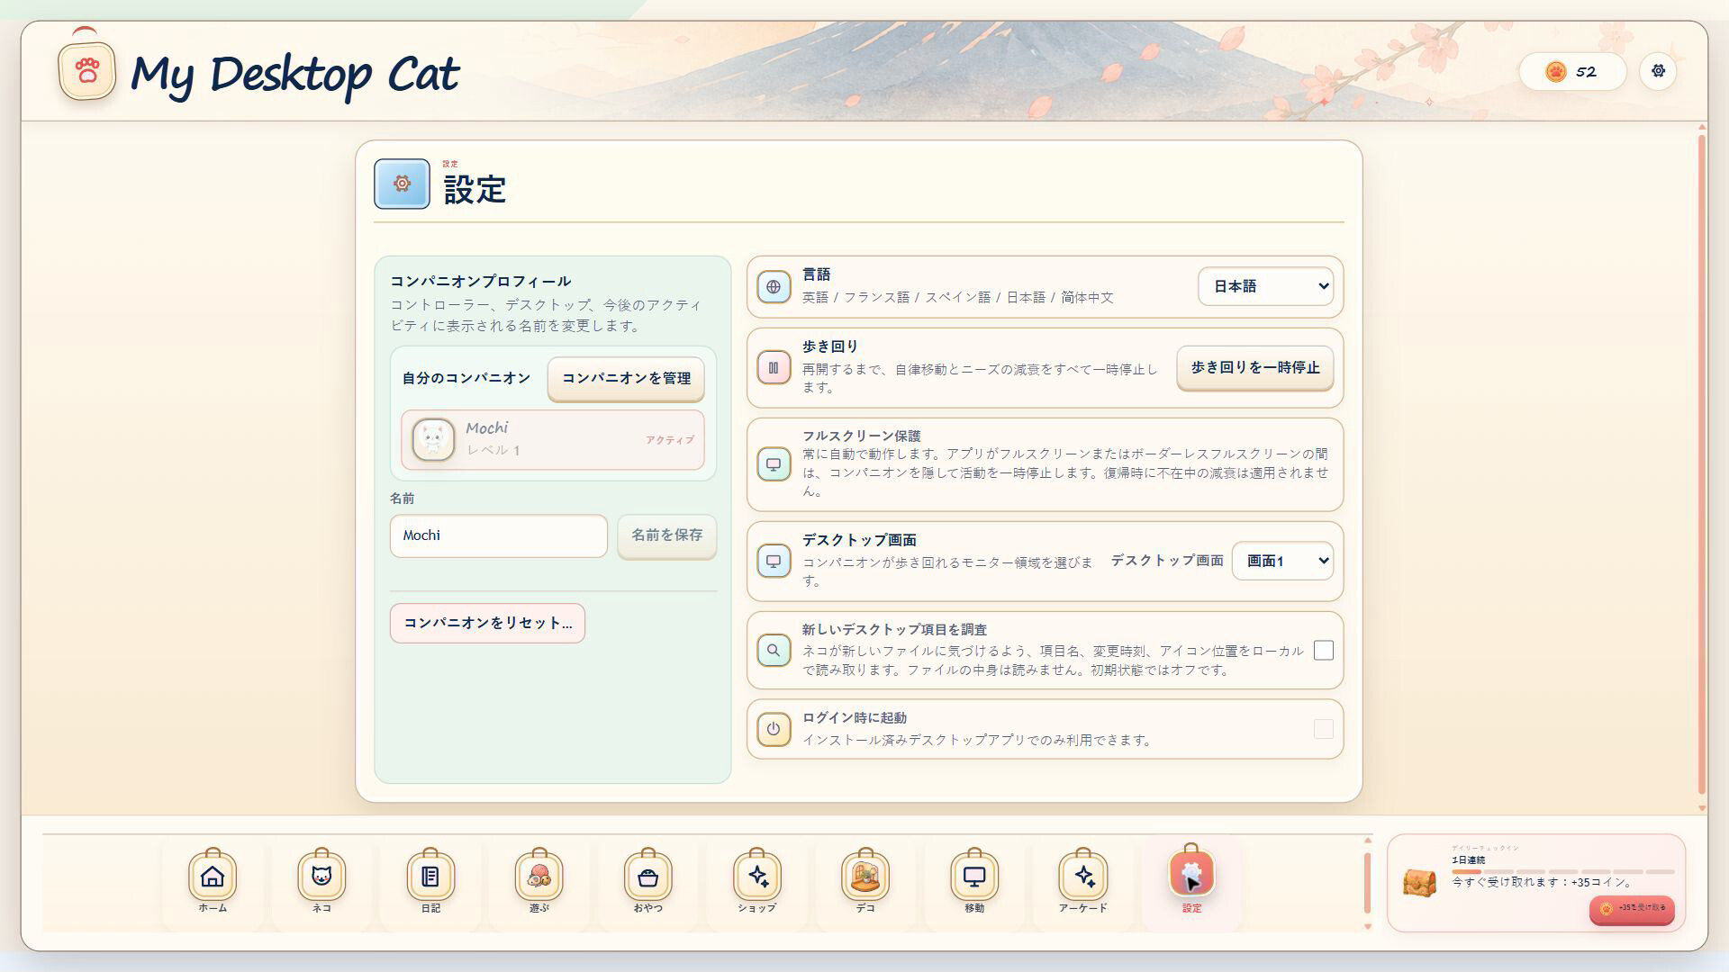
Task: Click the 設定 page header gear tile
Action: [x=402, y=184]
